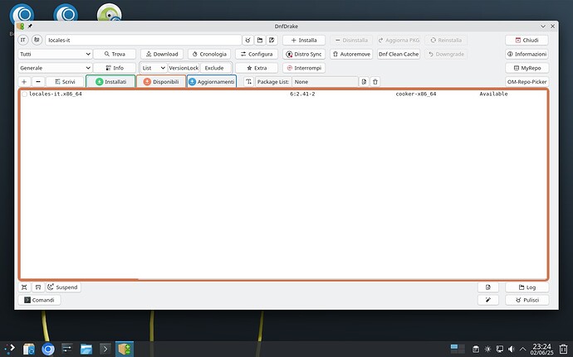The image size is (573, 357).
Task: Open OM-Repo-Picker
Action: click(526, 82)
